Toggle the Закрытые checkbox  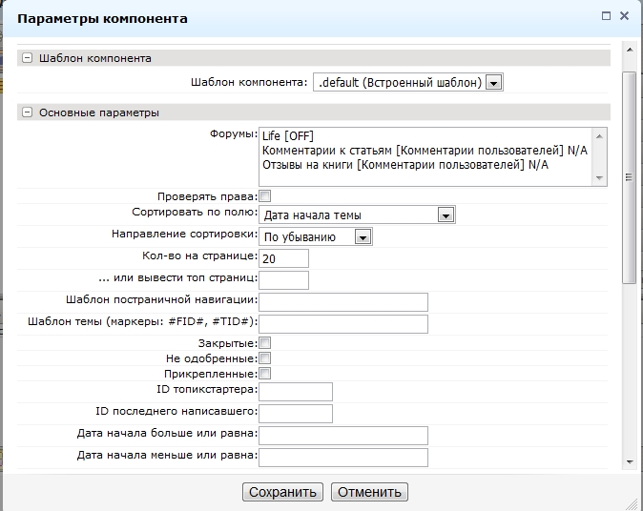coord(265,343)
